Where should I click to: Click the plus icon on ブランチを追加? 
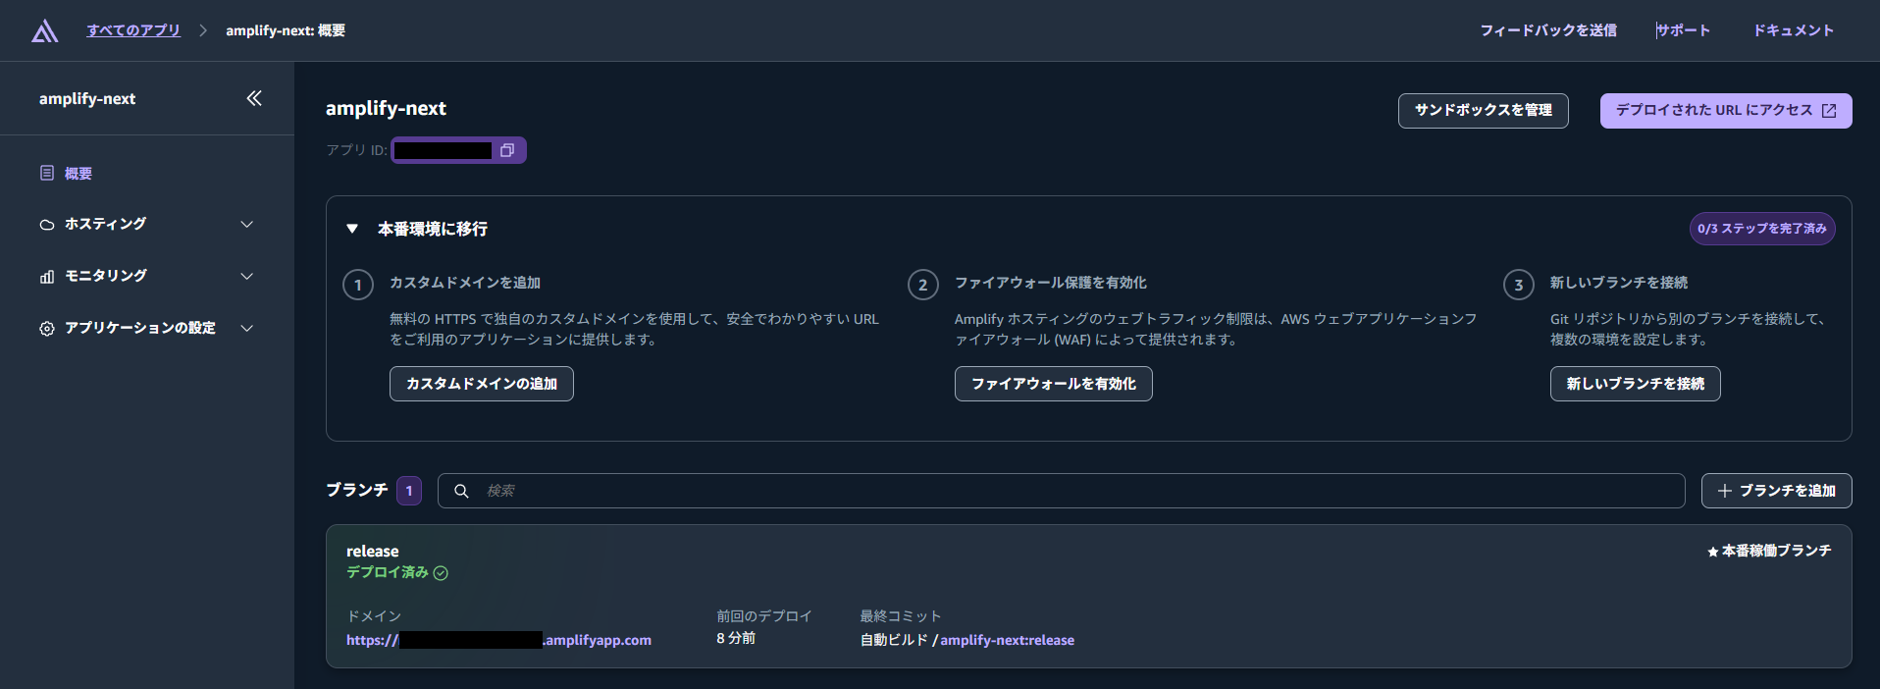[x=1725, y=491]
